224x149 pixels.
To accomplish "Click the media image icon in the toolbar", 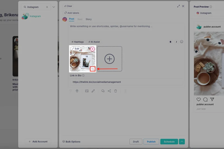I will click(x=87, y=91).
